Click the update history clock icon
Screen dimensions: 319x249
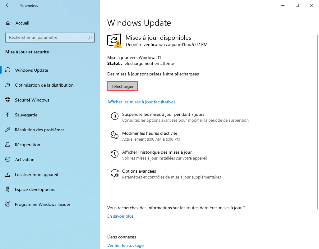coord(114,154)
